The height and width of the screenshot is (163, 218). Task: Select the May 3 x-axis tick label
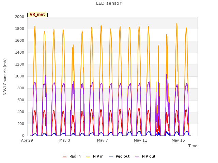(65, 140)
